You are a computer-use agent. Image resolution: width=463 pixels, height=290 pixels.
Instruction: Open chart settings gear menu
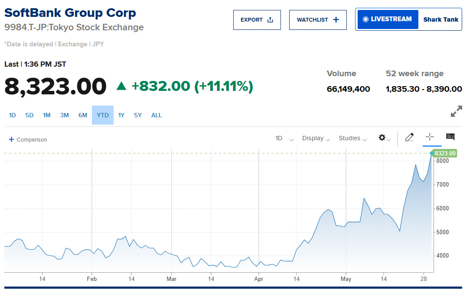(x=385, y=138)
